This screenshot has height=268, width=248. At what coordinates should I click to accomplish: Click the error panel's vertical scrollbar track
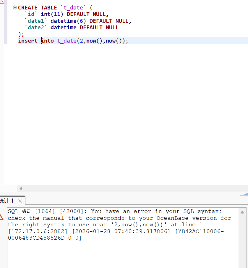(x=242, y=243)
